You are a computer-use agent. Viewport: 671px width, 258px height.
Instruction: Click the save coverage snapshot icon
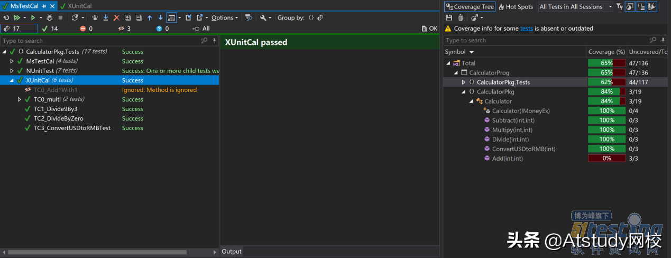pyautogui.click(x=449, y=17)
